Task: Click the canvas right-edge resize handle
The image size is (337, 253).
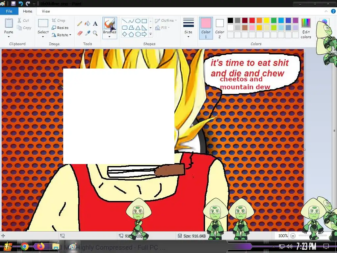Action: [x=304, y=150]
